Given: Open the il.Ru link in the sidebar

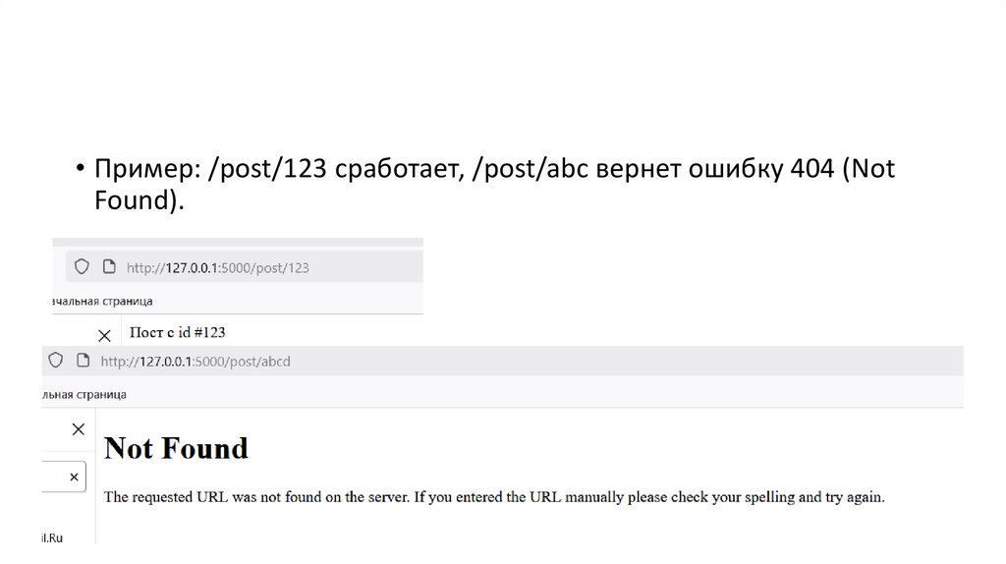Looking at the screenshot, I should pyautogui.click(x=52, y=538).
